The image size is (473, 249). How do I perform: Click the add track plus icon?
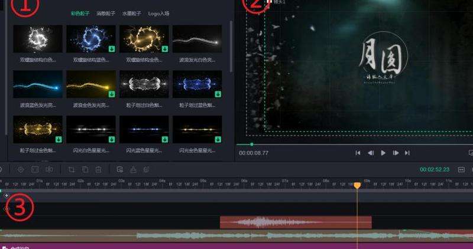(x=7, y=195)
